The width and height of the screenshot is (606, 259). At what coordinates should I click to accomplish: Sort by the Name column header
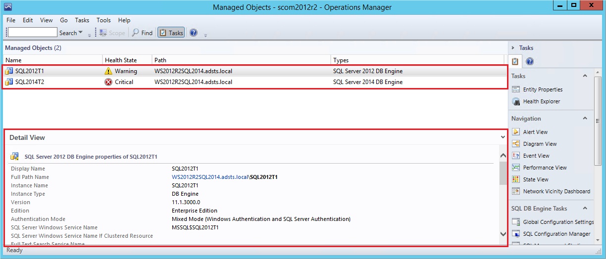(52, 60)
